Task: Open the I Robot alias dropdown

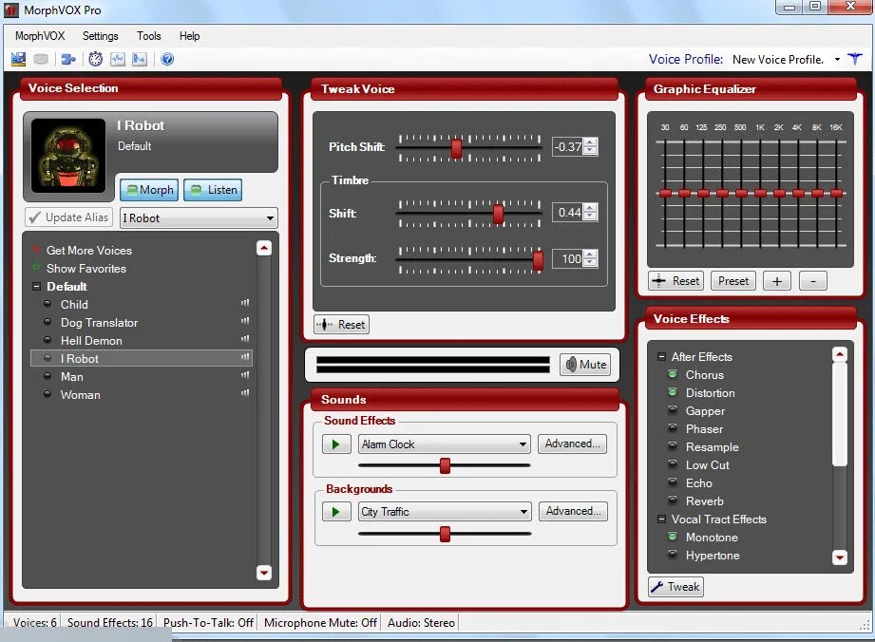Action: pos(270,218)
